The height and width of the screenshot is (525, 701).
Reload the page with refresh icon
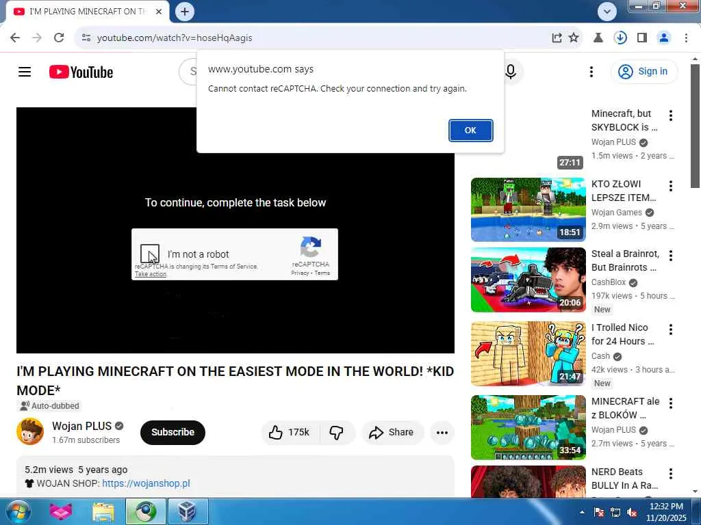[x=59, y=38]
